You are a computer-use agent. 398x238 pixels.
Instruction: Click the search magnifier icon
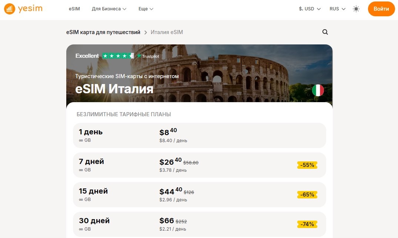325,32
